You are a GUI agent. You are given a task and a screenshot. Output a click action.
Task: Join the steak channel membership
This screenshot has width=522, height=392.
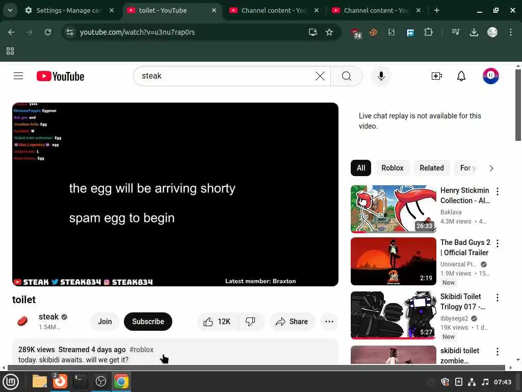tap(105, 322)
